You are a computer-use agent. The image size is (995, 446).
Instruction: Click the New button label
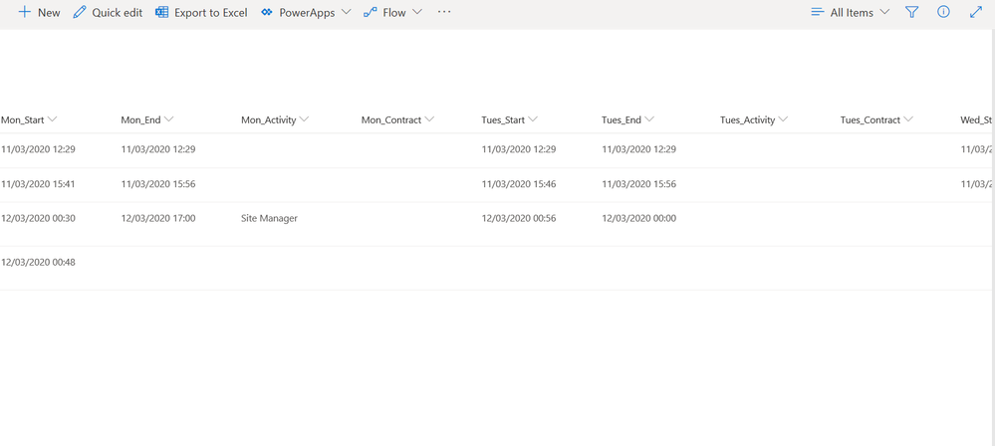[x=49, y=13]
